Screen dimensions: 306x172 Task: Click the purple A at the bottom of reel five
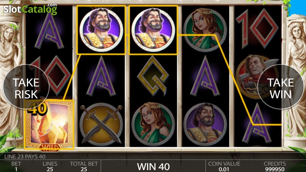(257, 123)
